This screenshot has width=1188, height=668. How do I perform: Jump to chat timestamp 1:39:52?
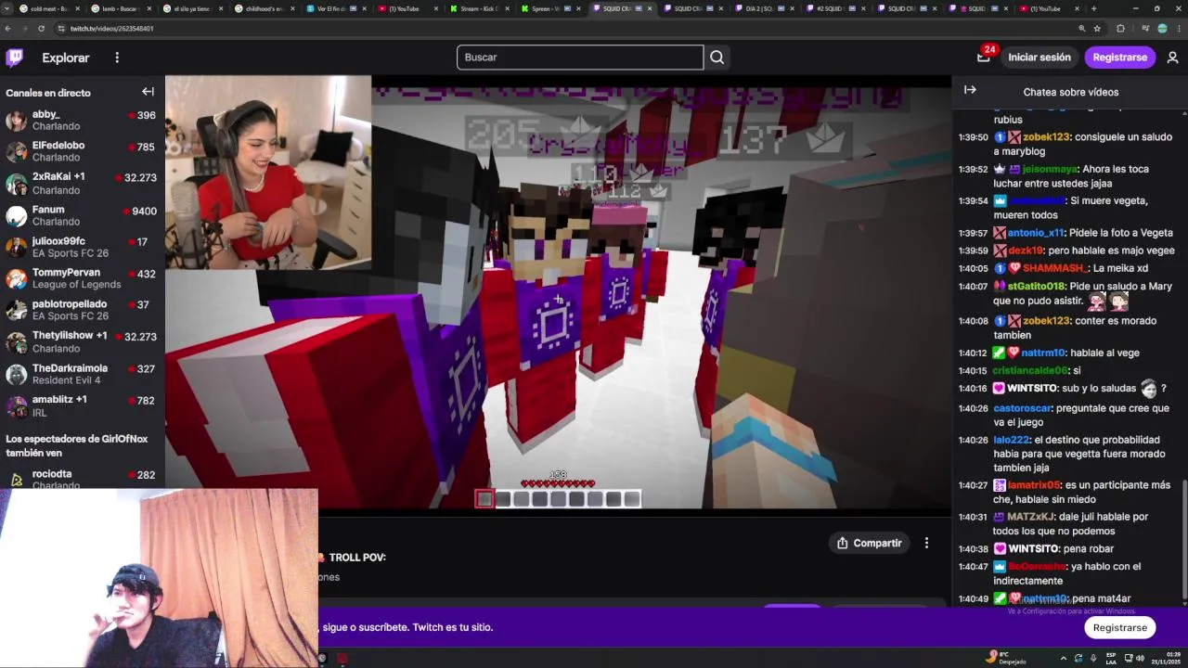coord(973,169)
